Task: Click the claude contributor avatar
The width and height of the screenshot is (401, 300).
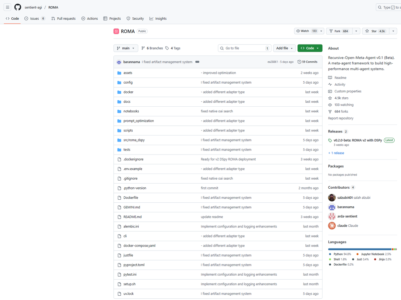Action: coord(332,225)
